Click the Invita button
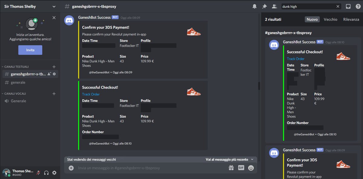363x179 pixels. point(30,50)
